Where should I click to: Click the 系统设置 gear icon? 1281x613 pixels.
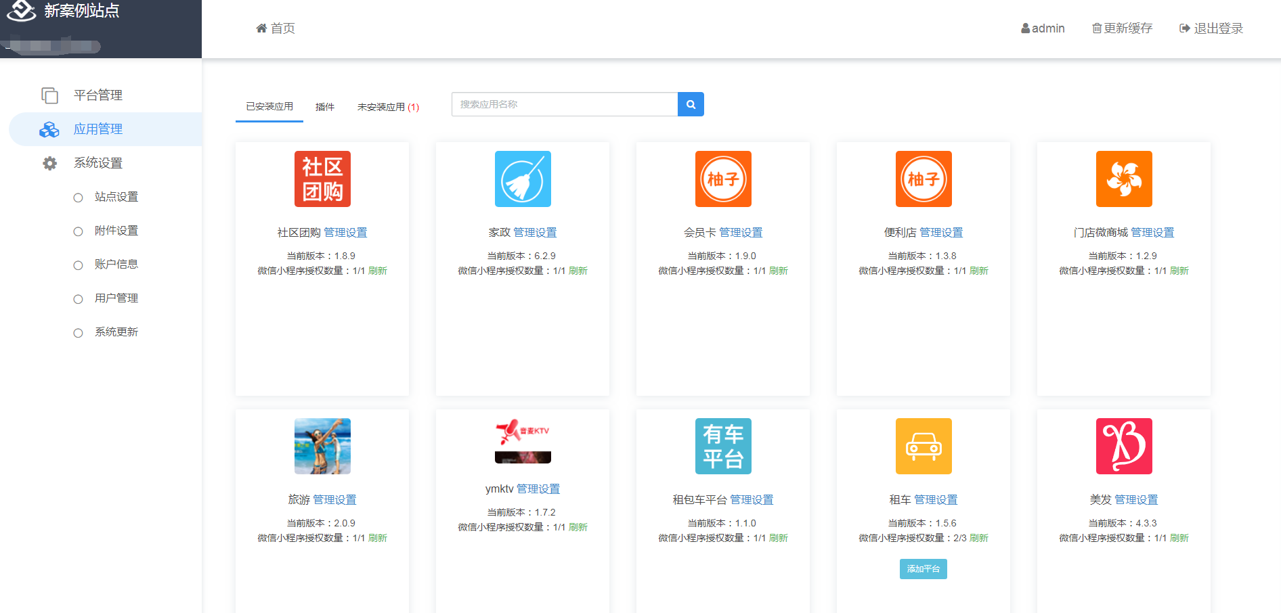pos(49,163)
